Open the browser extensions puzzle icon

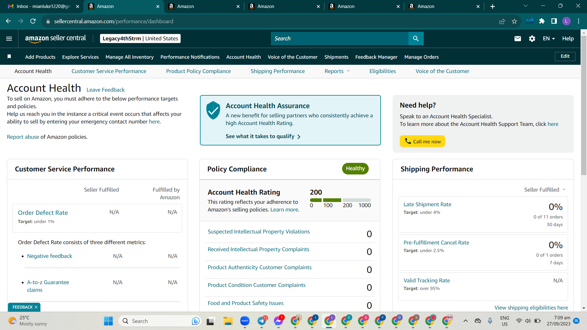click(x=542, y=21)
